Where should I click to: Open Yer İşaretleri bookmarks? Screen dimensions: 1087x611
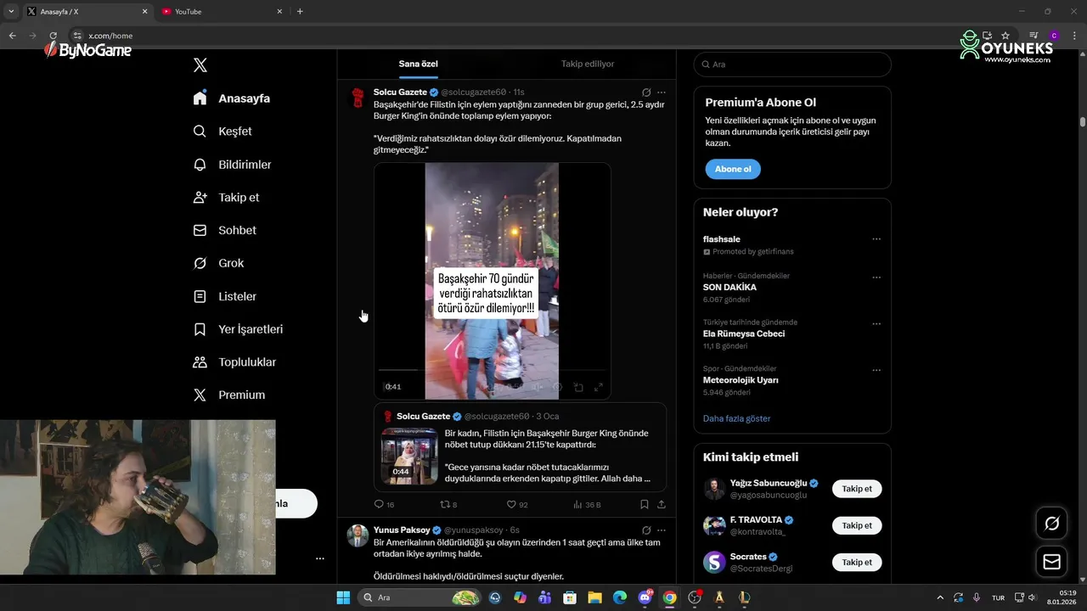(x=238, y=329)
